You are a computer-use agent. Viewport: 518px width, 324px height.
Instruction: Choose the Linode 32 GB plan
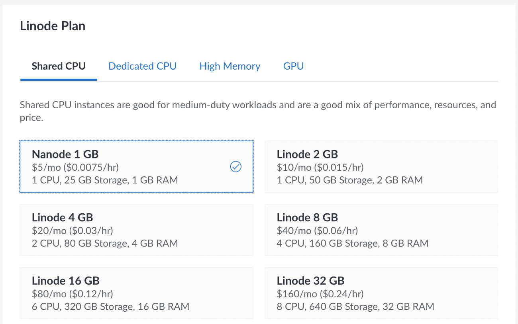381,293
